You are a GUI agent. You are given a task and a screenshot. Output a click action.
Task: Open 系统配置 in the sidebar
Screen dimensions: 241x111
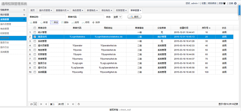13,52
